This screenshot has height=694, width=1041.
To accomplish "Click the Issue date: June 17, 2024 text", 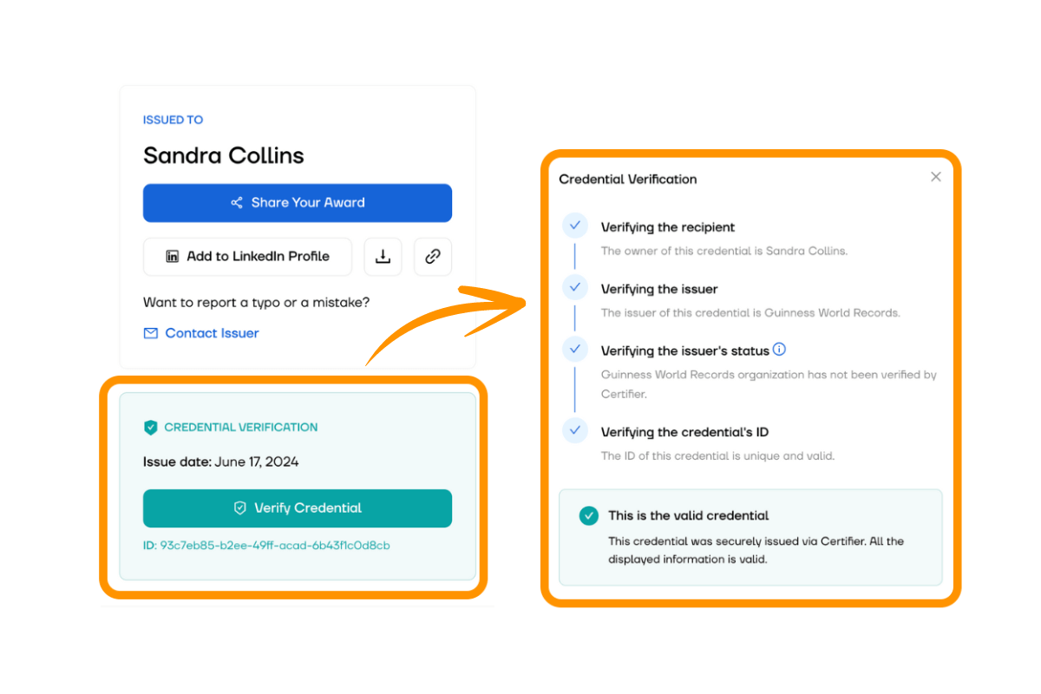I will click(x=221, y=462).
